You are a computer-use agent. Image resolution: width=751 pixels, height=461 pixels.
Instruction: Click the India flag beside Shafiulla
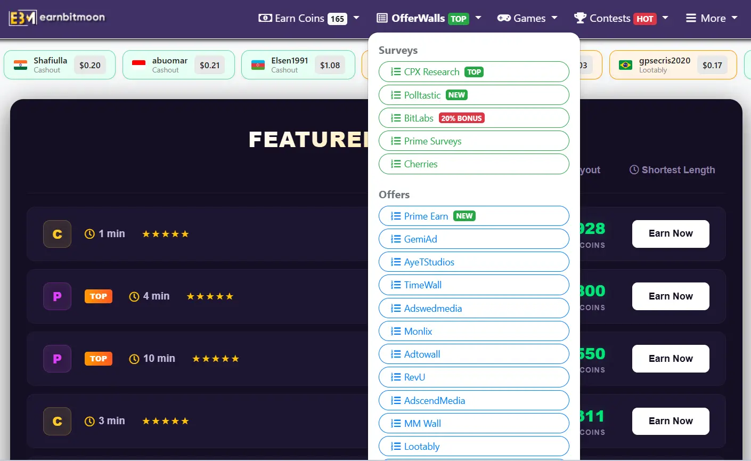pyautogui.click(x=21, y=65)
